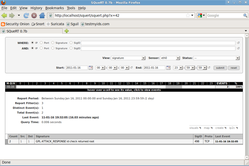Open a new tab with the green plus
Viewport: 249px width, 166px height.
[x=67, y=31]
